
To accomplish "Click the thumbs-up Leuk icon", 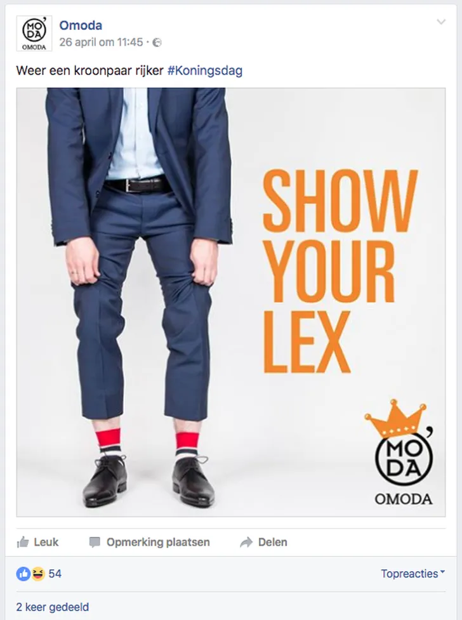I will click(23, 542).
